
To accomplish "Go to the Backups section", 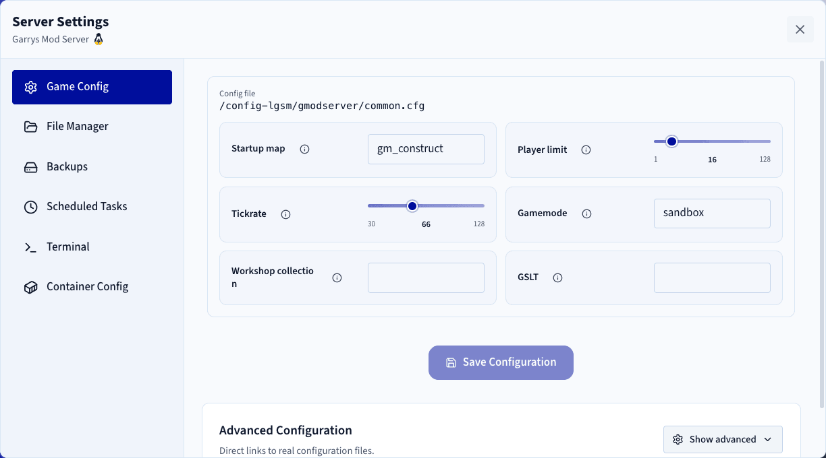I will 92,167.
